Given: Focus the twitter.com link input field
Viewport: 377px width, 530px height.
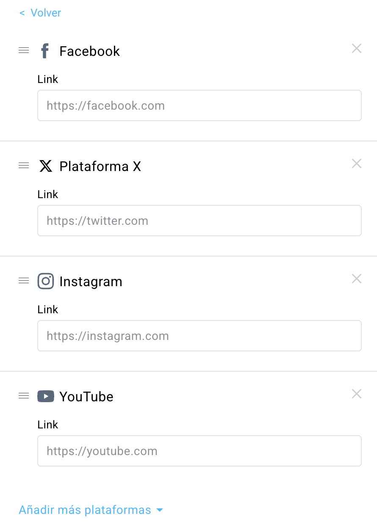Looking at the screenshot, I should click(x=200, y=221).
